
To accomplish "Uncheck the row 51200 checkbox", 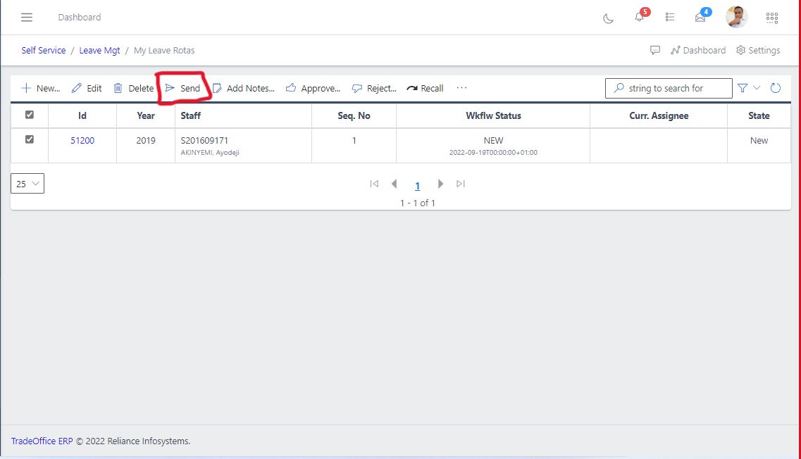I will point(30,139).
